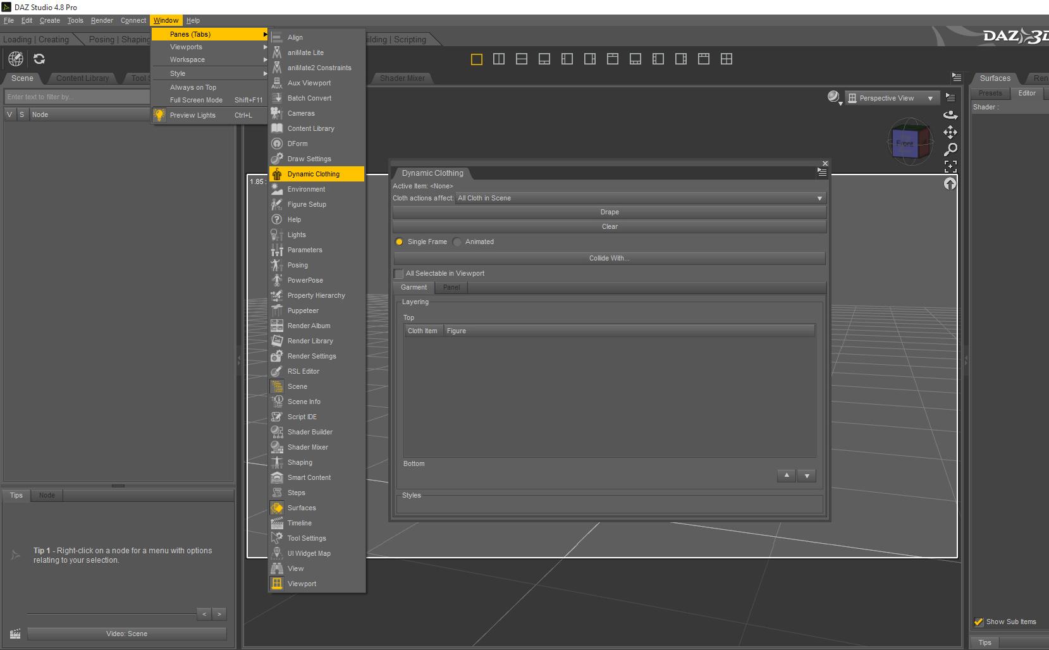Click the frame selection tool
Viewport: 1049px width, 650px height.
[950, 166]
